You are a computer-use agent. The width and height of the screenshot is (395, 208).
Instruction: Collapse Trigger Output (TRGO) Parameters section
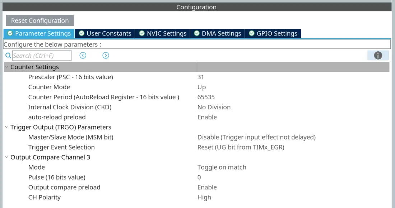[x=7, y=127]
